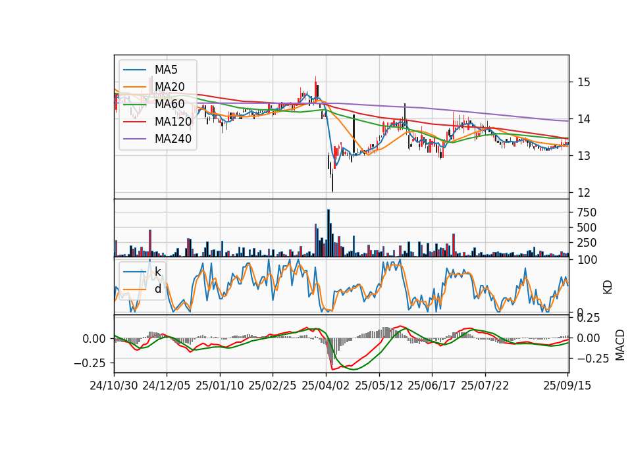632x454 pixels.
Task: Click the 24/10/30 date axis label
Action: 114,386
